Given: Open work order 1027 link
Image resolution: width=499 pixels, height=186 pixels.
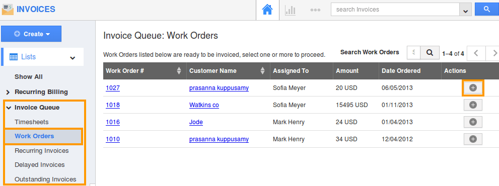Looking at the screenshot, I should point(113,88).
